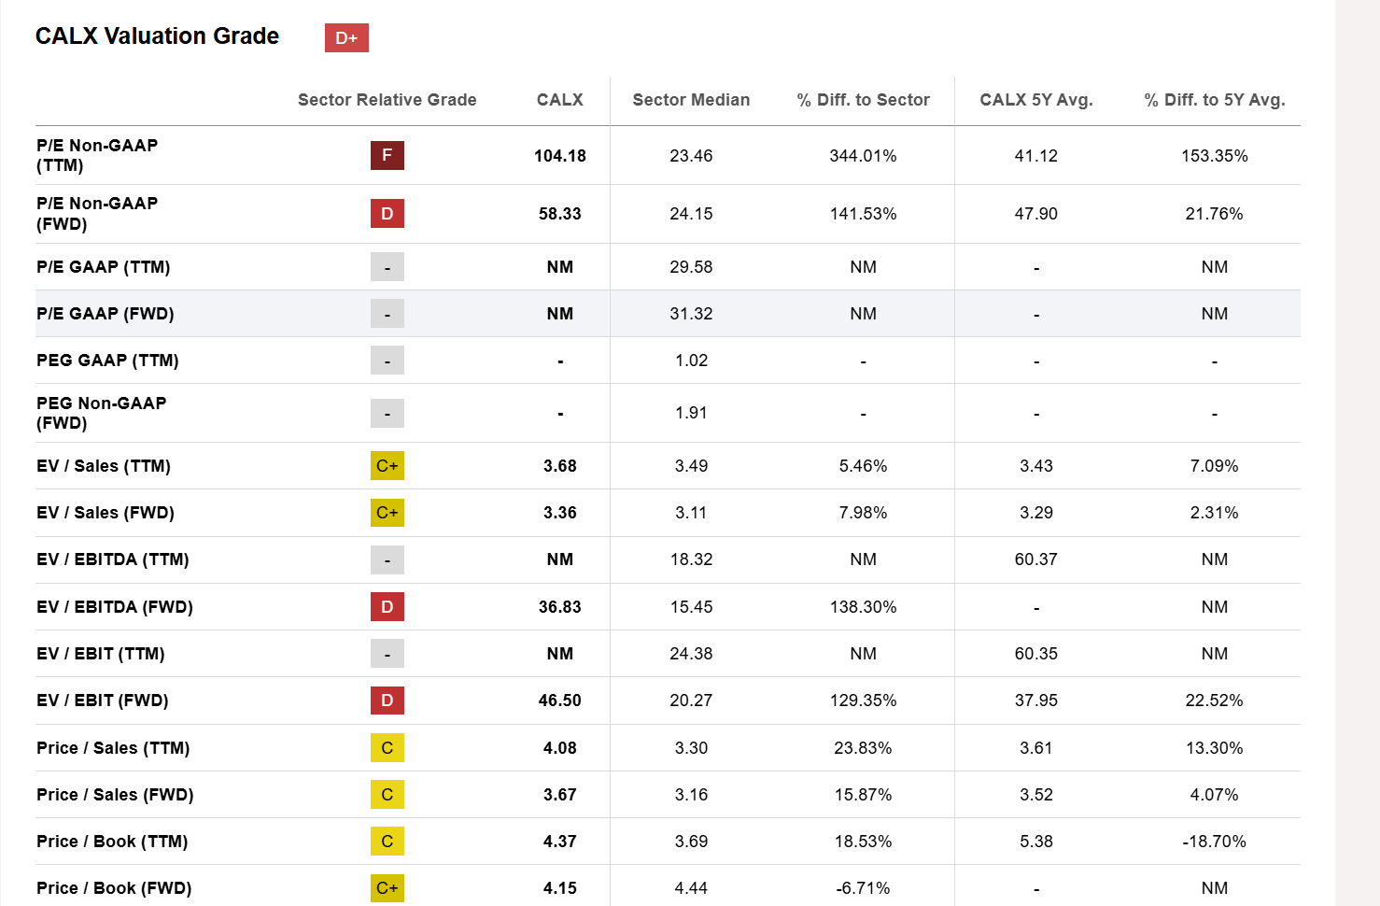
Task: Open the Sector Median column header
Action: coord(691,99)
